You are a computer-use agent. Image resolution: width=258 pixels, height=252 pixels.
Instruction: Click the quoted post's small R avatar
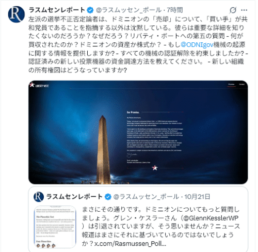coord(39,197)
